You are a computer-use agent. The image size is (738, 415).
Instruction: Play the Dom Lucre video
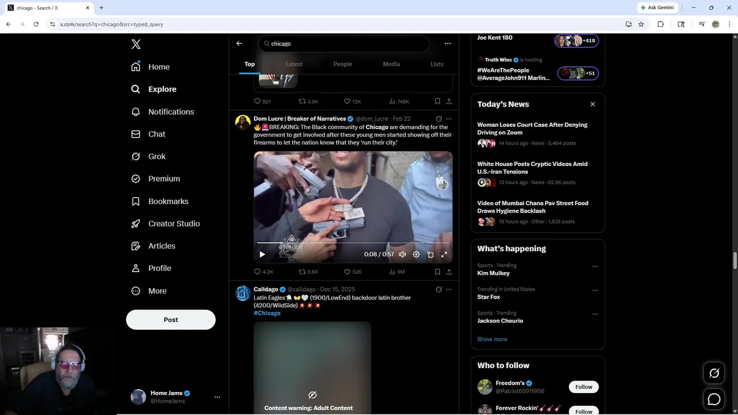click(x=262, y=254)
